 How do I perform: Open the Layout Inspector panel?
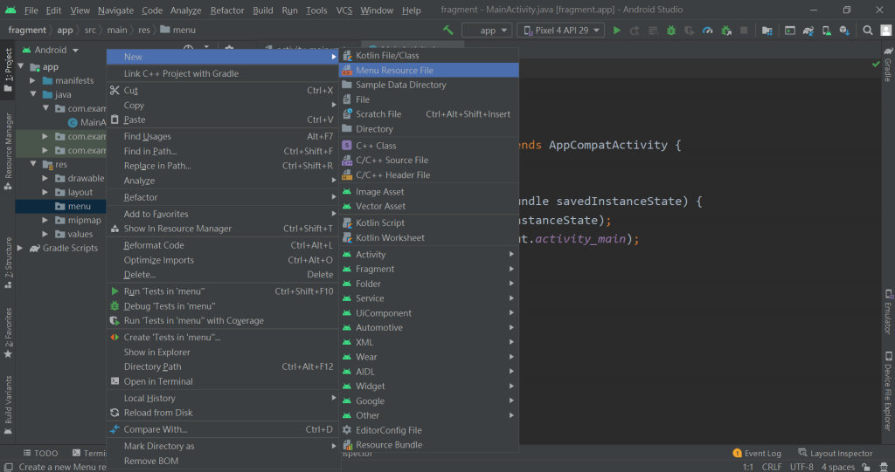[835, 453]
